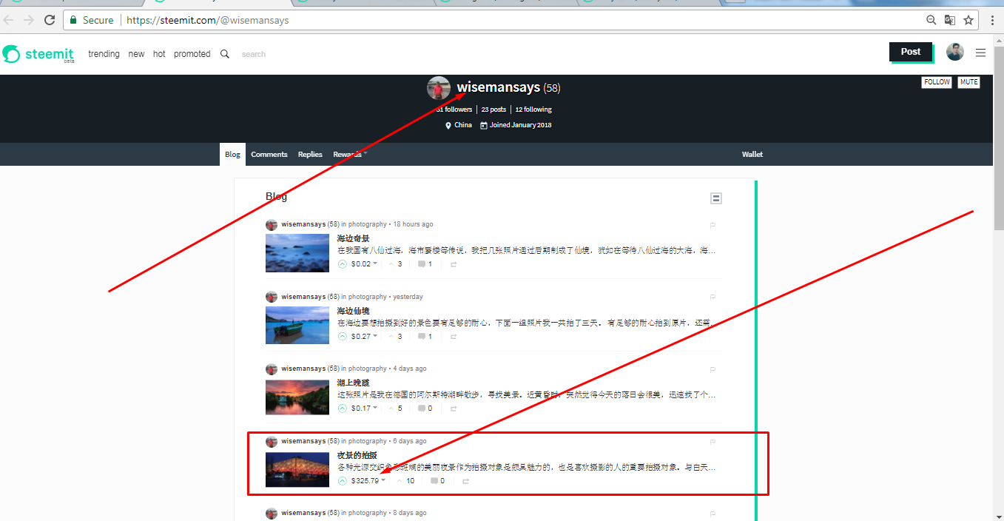Screen dimensions: 1004x521
Task: Open the post titled 海边奇景
Action: 353,238
